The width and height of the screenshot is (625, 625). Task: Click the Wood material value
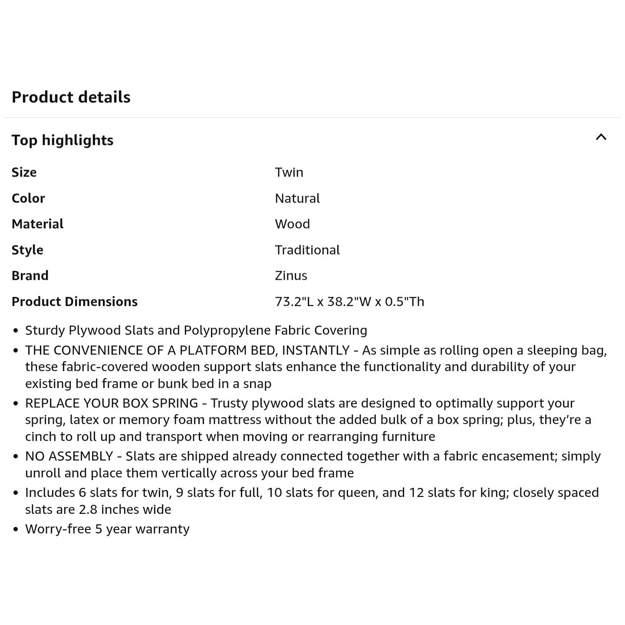pos(293,224)
